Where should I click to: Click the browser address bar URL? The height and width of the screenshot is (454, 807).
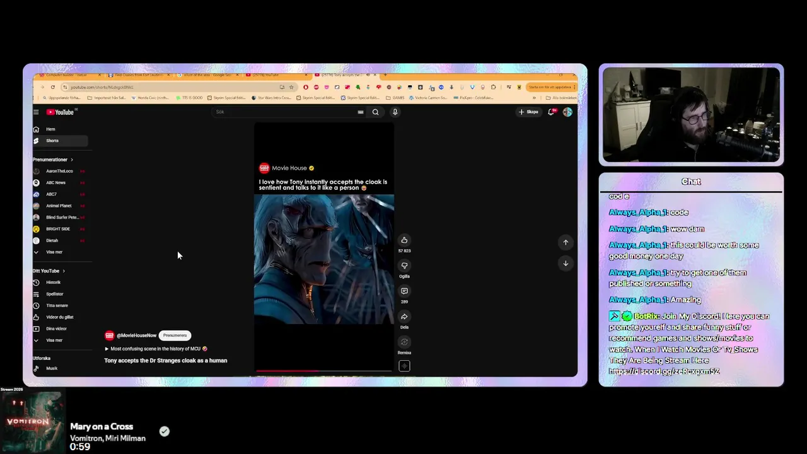pos(102,87)
